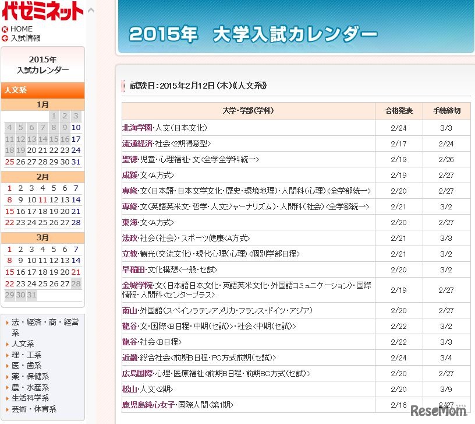The width and height of the screenshot is (475, 424).
Task: Click the orange arrow icon beside 芸術・体育系
Action: point(6,410)
